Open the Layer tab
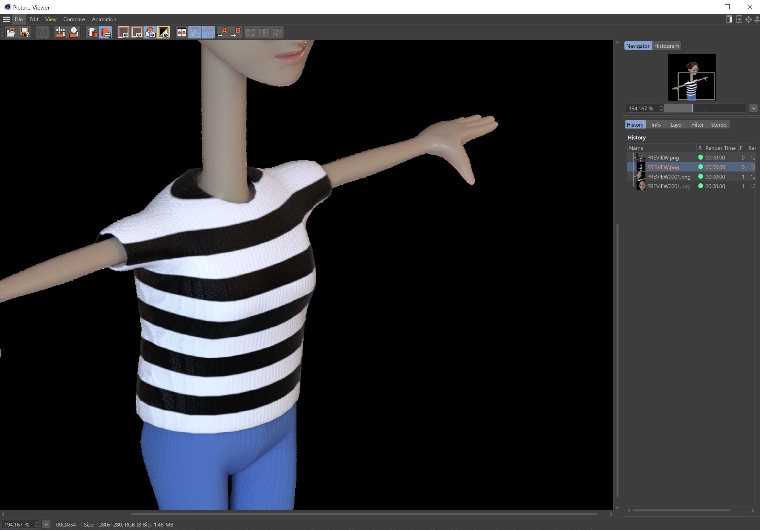Image resolution: width=760 pixels, height=530 pixels. [x=677, y=125]
